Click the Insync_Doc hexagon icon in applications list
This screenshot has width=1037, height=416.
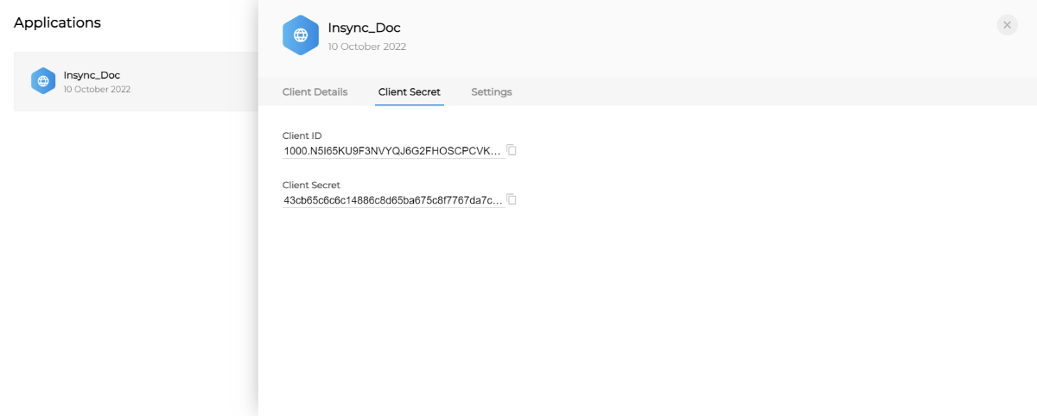(43, 81)
